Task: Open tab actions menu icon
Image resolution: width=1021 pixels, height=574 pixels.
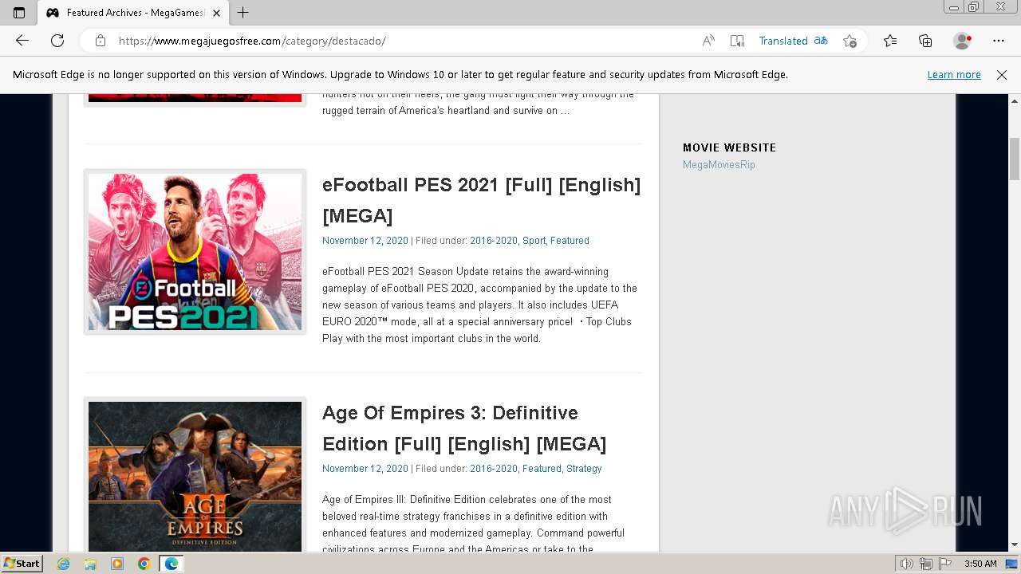Action: point(19,13)
